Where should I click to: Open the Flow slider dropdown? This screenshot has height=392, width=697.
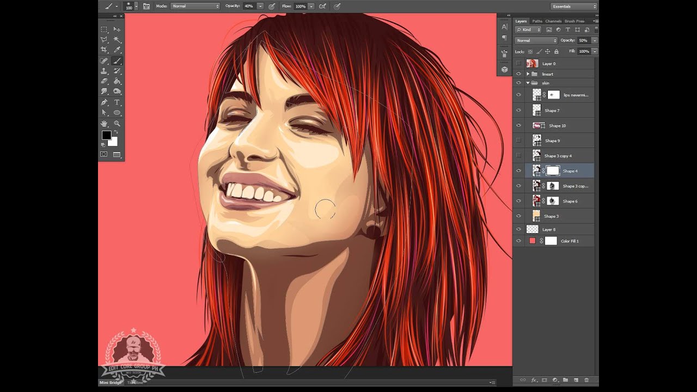pyautogui.click(x=311, y=6)
